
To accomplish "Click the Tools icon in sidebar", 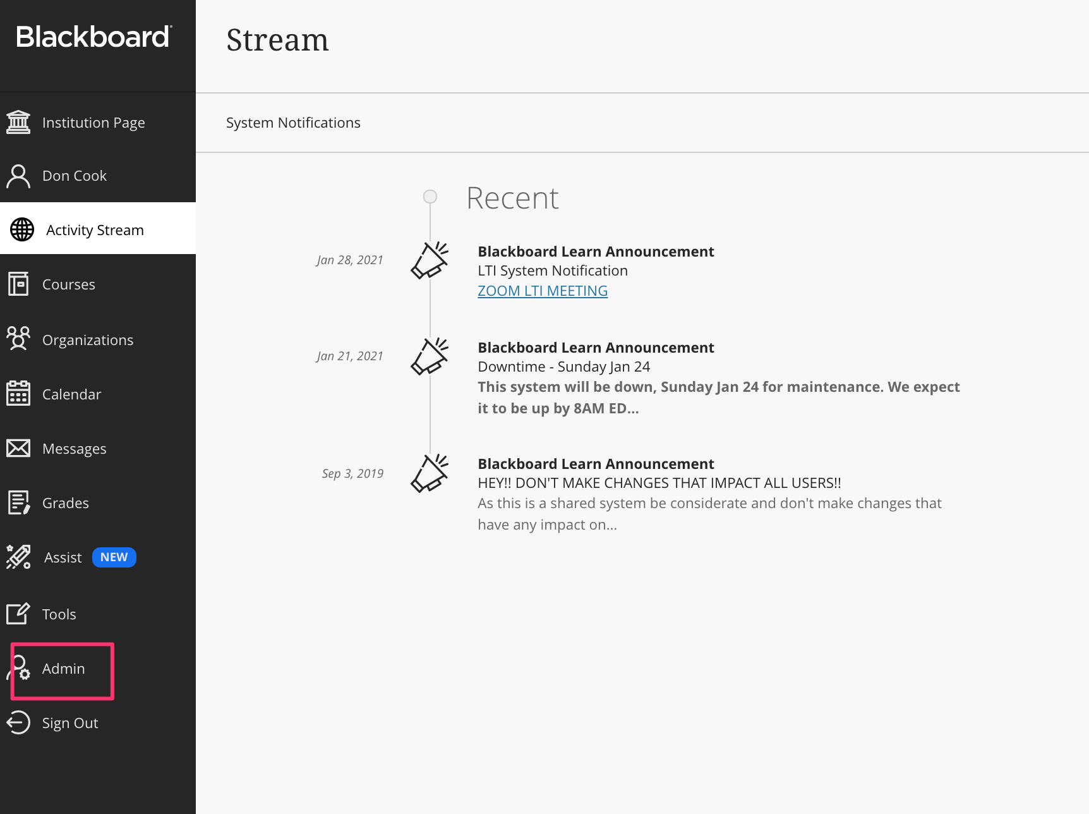I will pos(18,613).
